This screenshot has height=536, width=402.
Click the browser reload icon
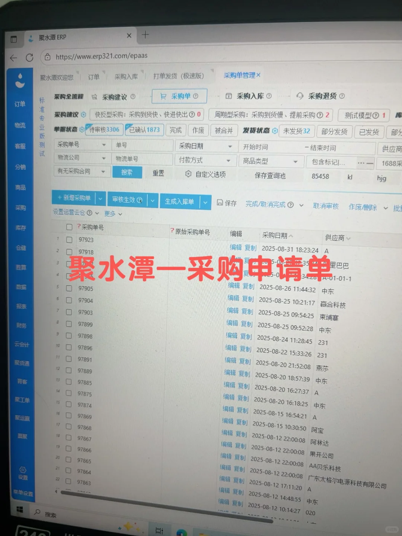pyautogui.click(x=30, y=58)
